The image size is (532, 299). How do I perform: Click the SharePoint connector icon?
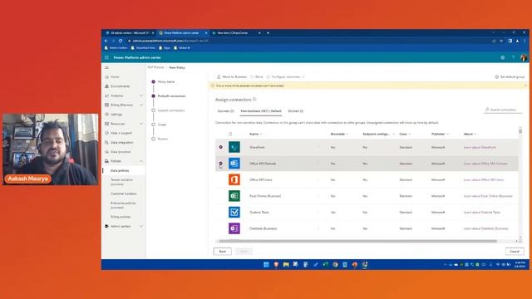234,147
